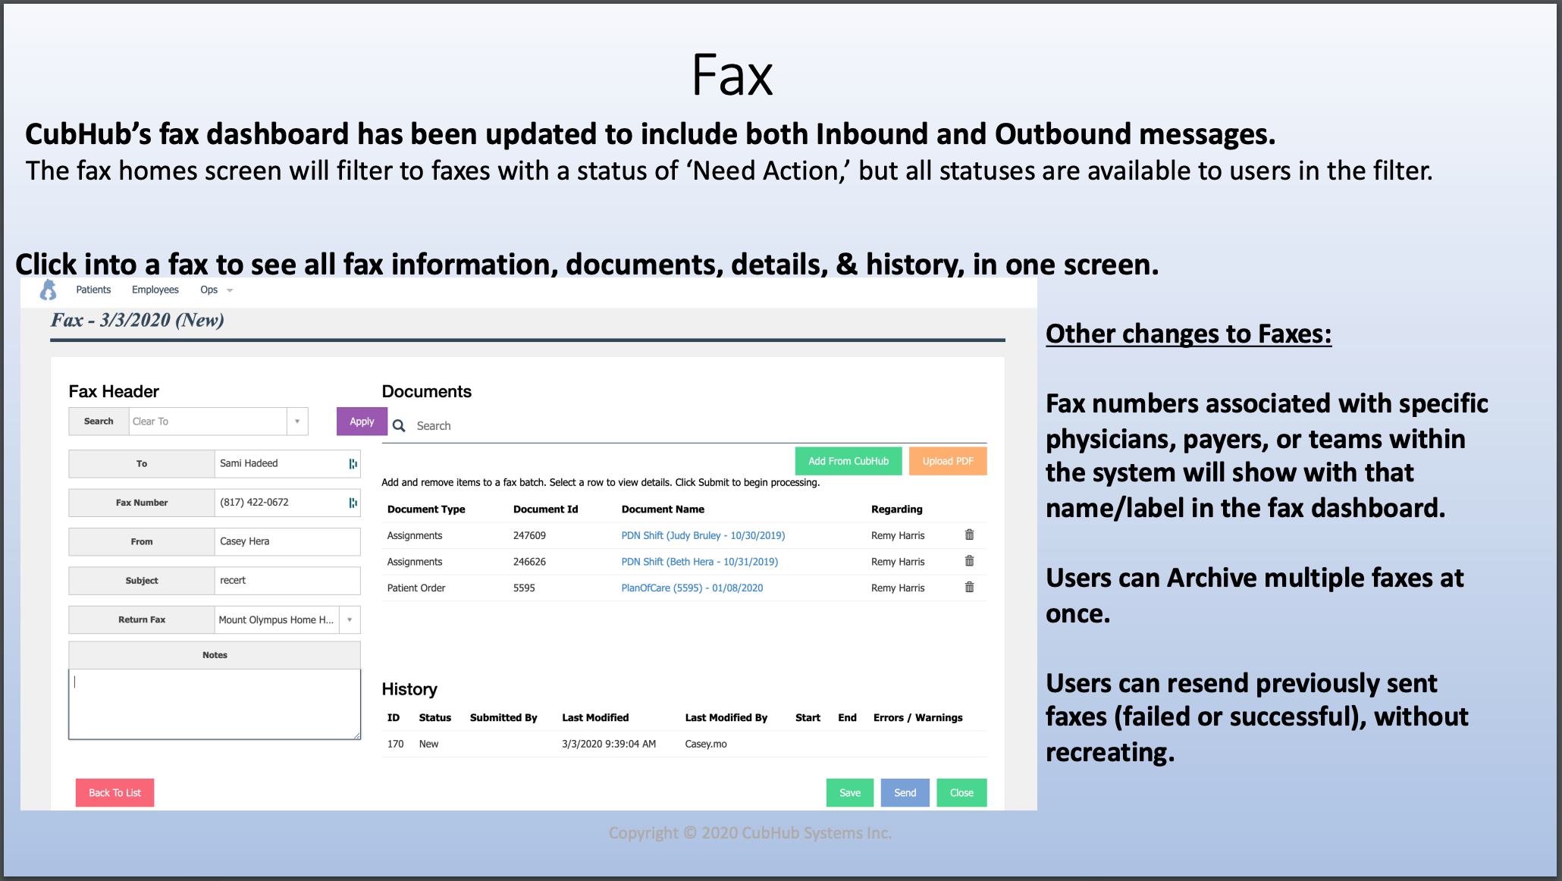
Task: Click the green Save button
Action: click(x=850, y=792)
